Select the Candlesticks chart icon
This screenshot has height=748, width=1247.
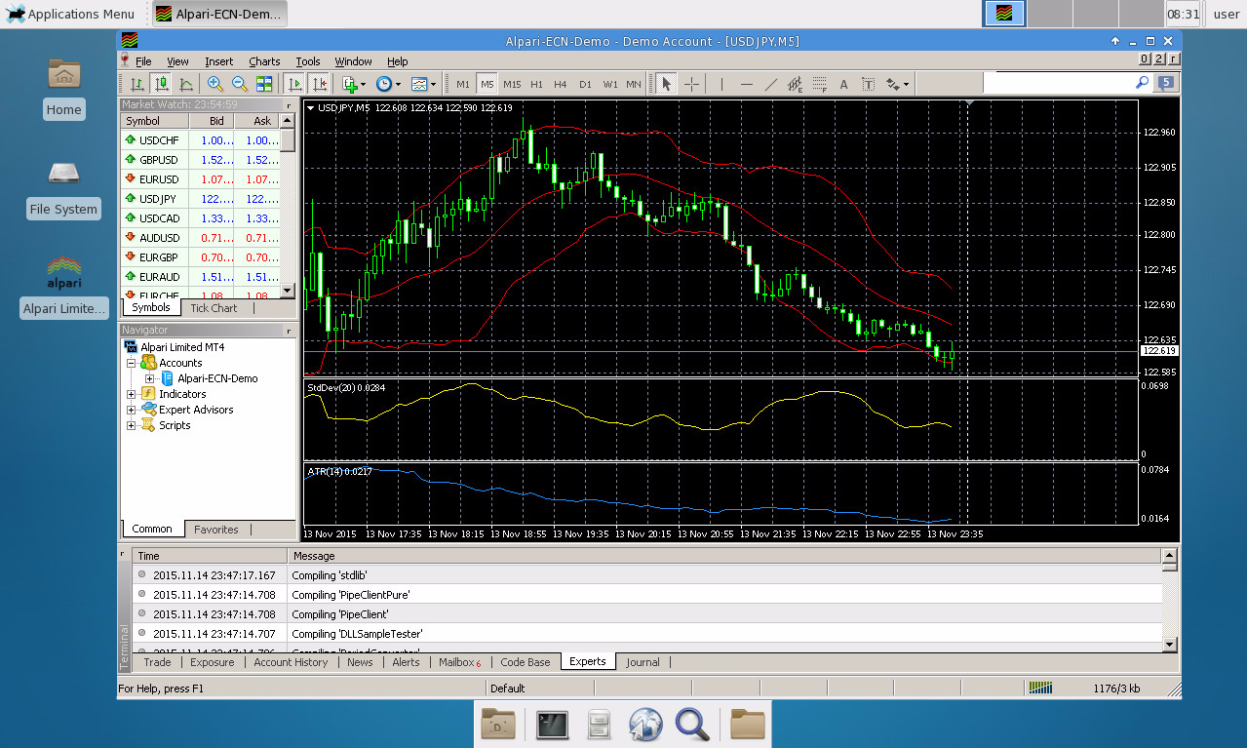click(161, 84)
